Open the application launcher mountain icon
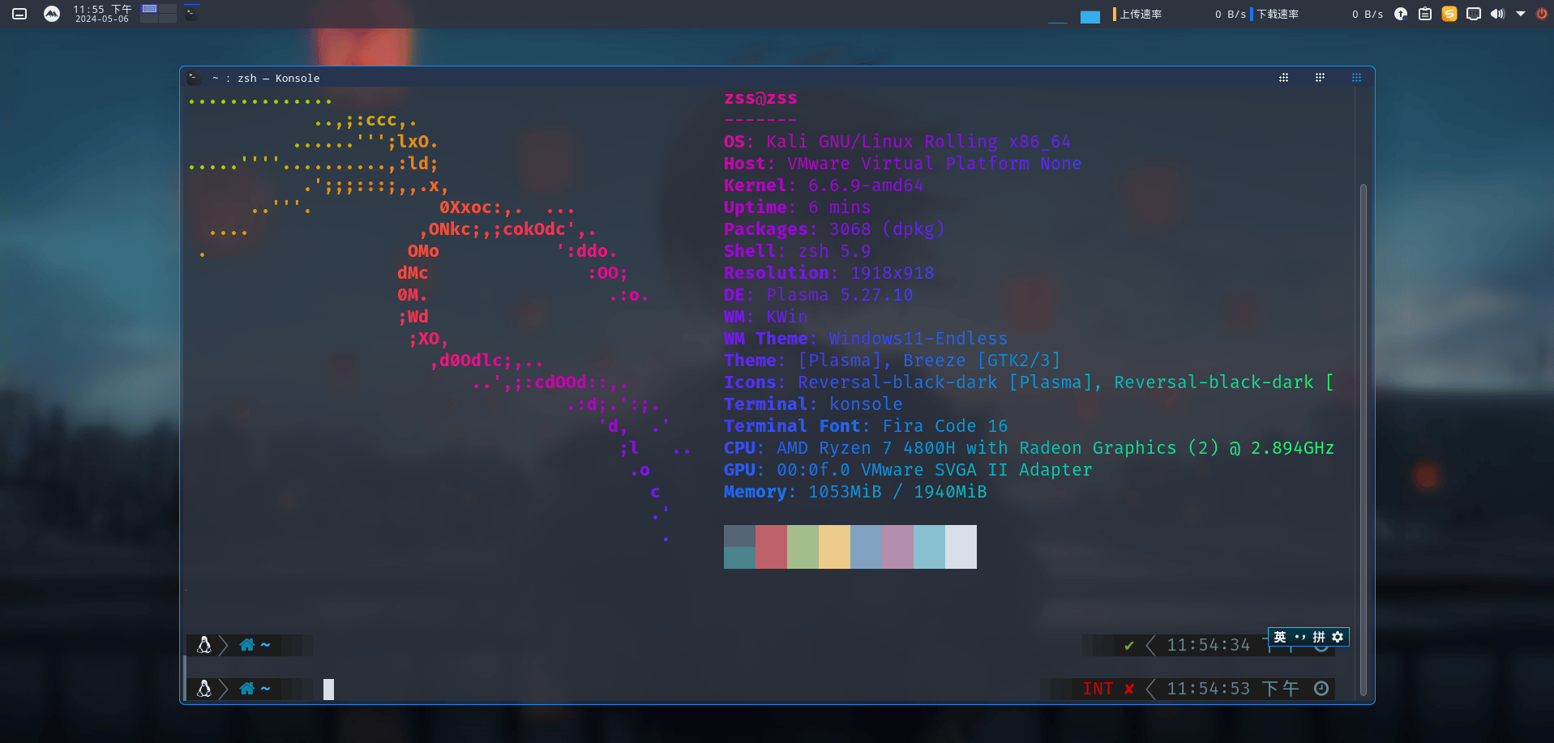This screenshot has width=1554, height=743. (x=52, y=14)
